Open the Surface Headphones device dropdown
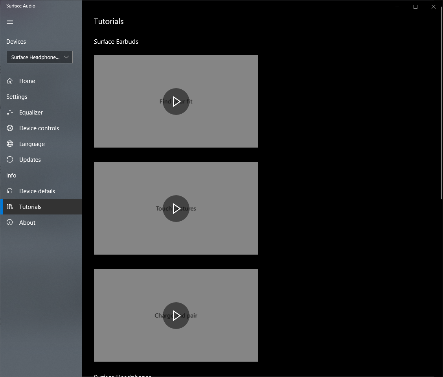The image size is (443, 377). [x=35, y=57]
